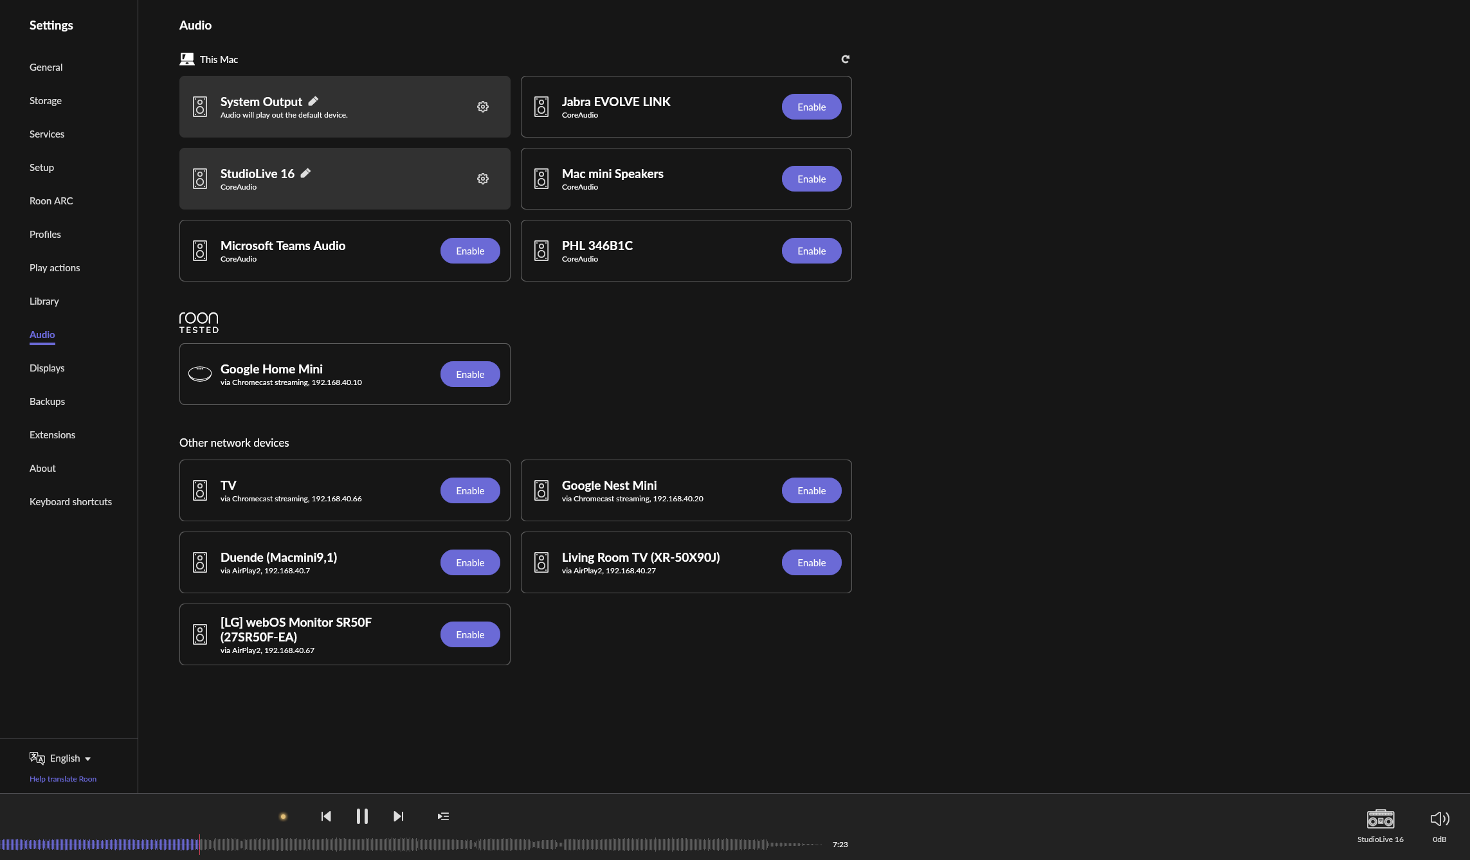The image size is (1470, 860).
Task: Click the Microsoft Teams Audio speaker icon
Action: click(200, 251)
